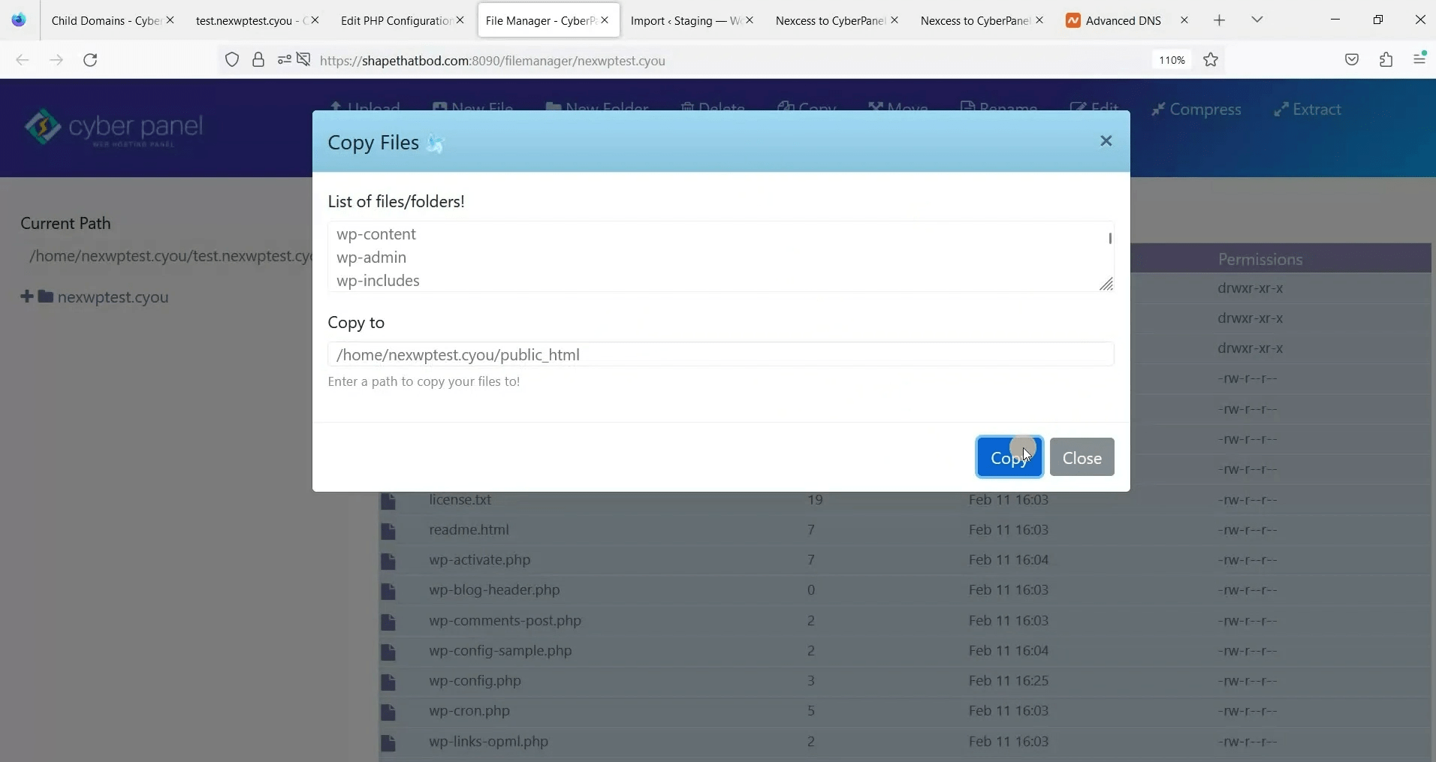Click the address bar URL
1436x762 pixels.
[x=493, y=61]
